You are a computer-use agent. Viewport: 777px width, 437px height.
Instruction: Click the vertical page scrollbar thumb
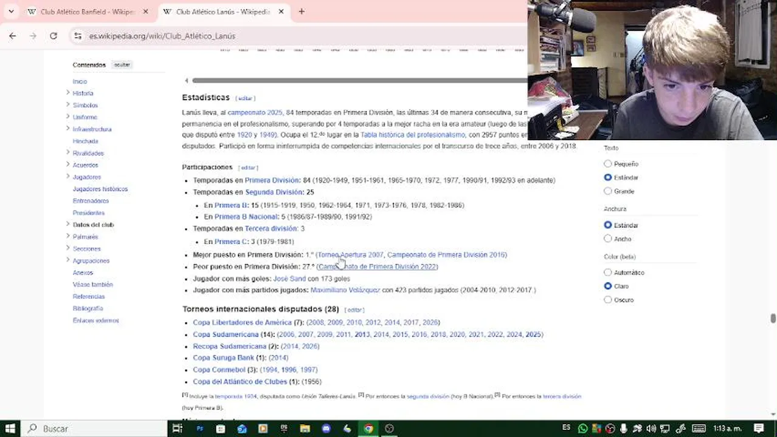tap(773, 319)
